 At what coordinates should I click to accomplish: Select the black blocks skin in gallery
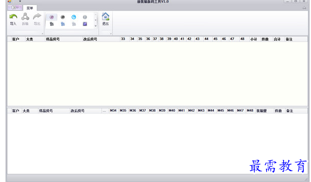[52, 24]
